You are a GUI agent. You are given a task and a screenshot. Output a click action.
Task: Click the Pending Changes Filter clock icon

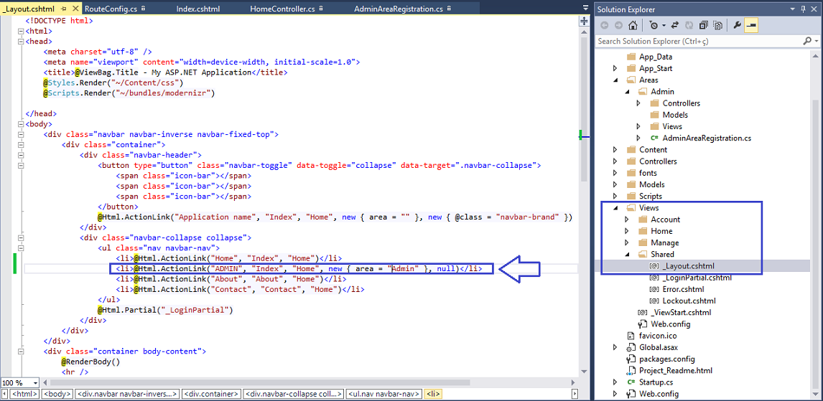(653, 25)
